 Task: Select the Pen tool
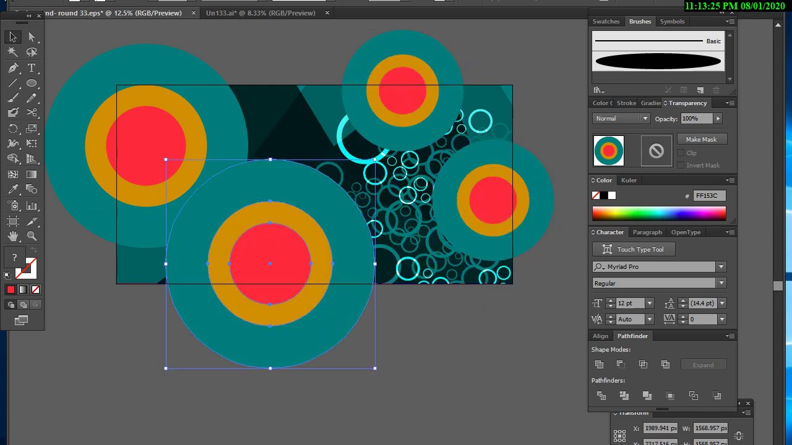coord(13,68)
